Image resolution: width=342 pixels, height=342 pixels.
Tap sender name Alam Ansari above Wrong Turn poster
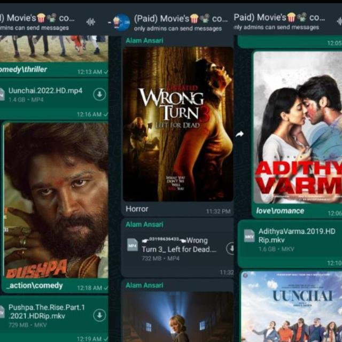[144, 41]
